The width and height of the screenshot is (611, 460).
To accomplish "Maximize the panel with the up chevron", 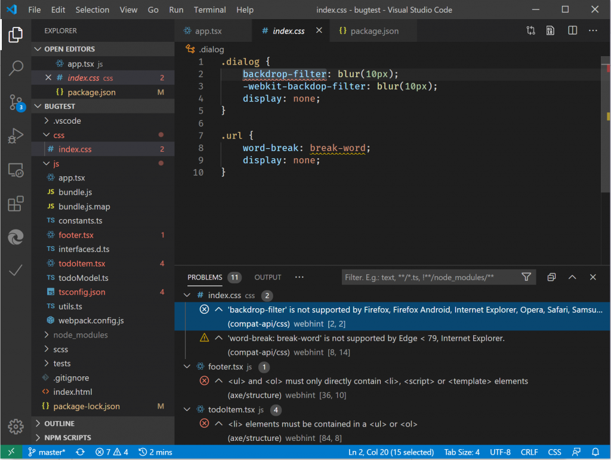I will [x=572, y=277].
